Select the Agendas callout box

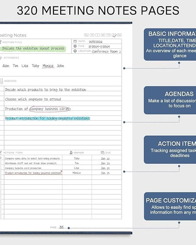point(170,100)
